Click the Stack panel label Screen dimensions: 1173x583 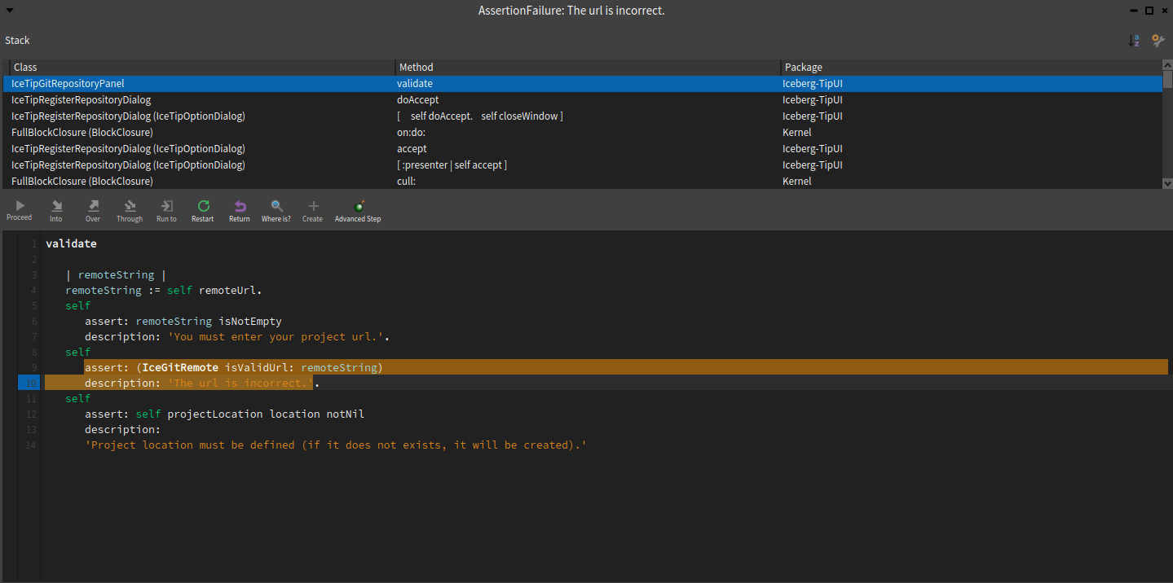pyautogui.click(x=17, y=40)
